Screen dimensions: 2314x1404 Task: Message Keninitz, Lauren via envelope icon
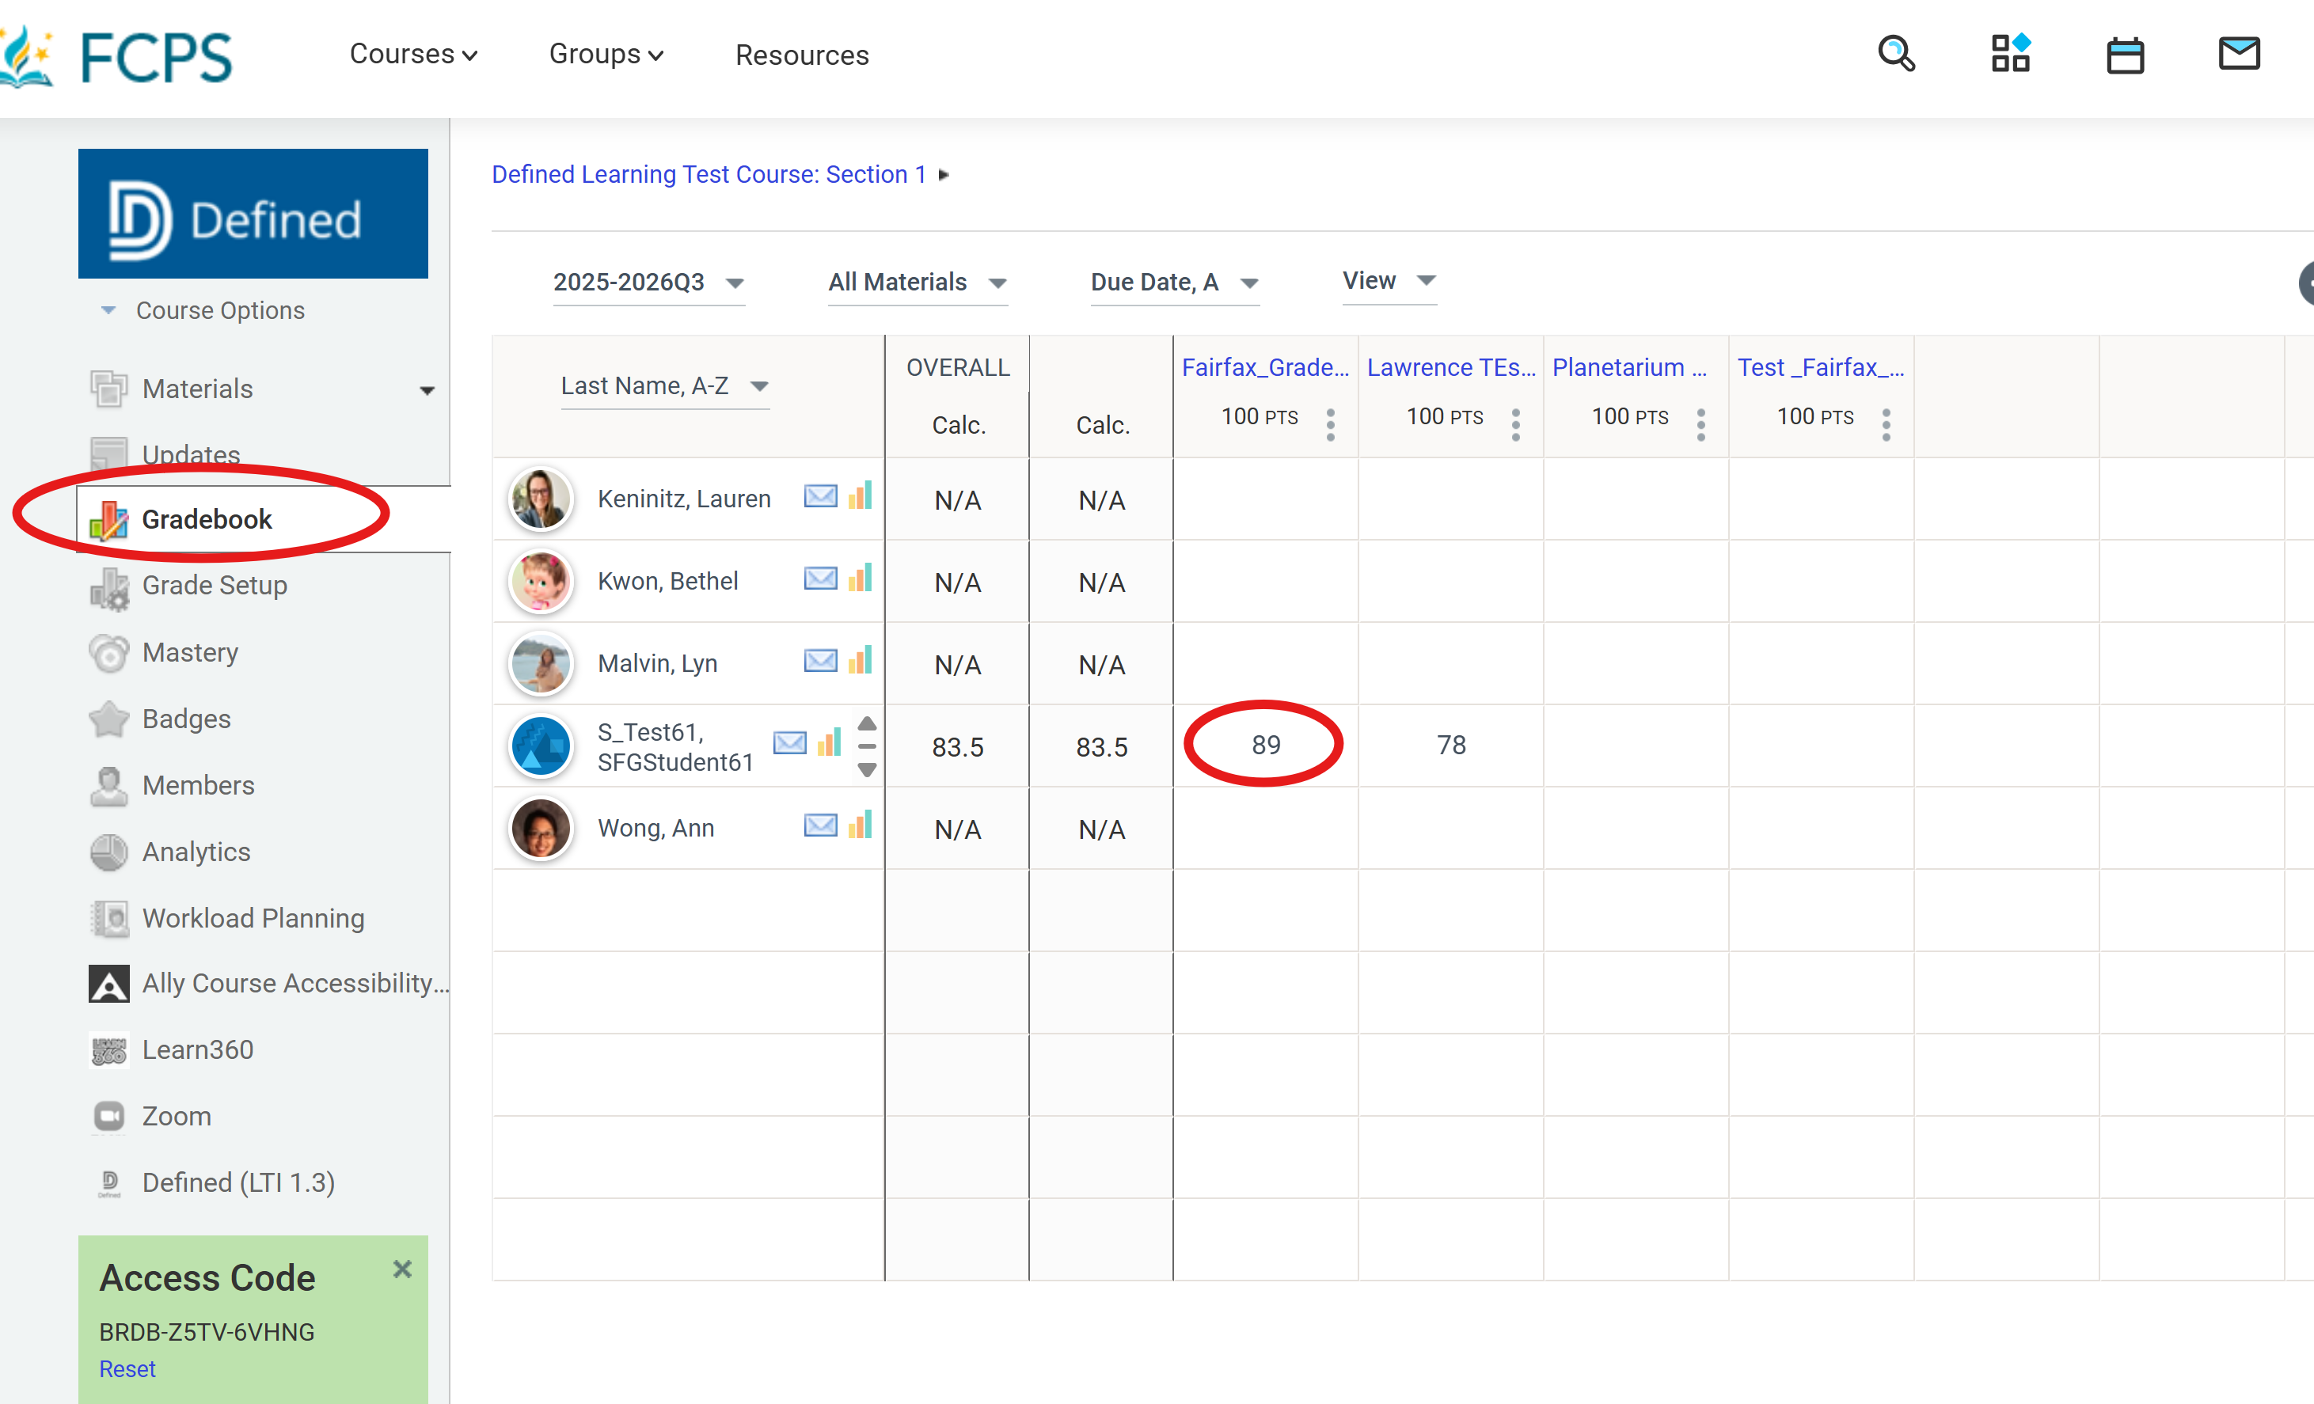pos(820,496)
